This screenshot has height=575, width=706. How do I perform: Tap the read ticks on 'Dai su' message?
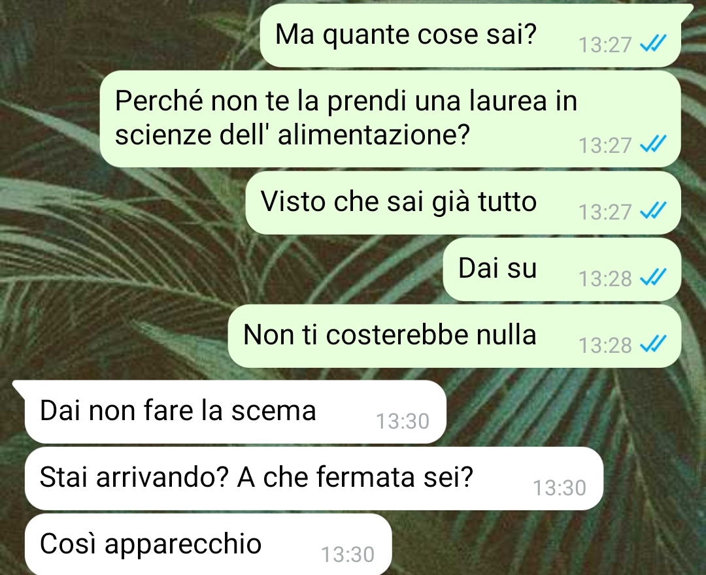653,277
